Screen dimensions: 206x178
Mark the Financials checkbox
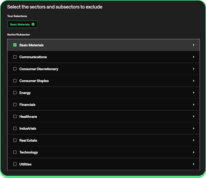tap(15, 104)
